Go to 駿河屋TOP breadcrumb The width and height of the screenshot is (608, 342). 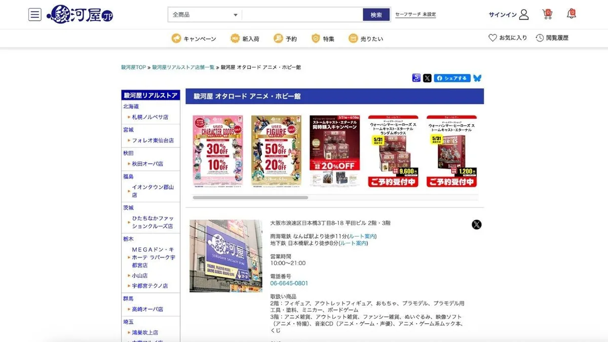[x=133, y=67]
